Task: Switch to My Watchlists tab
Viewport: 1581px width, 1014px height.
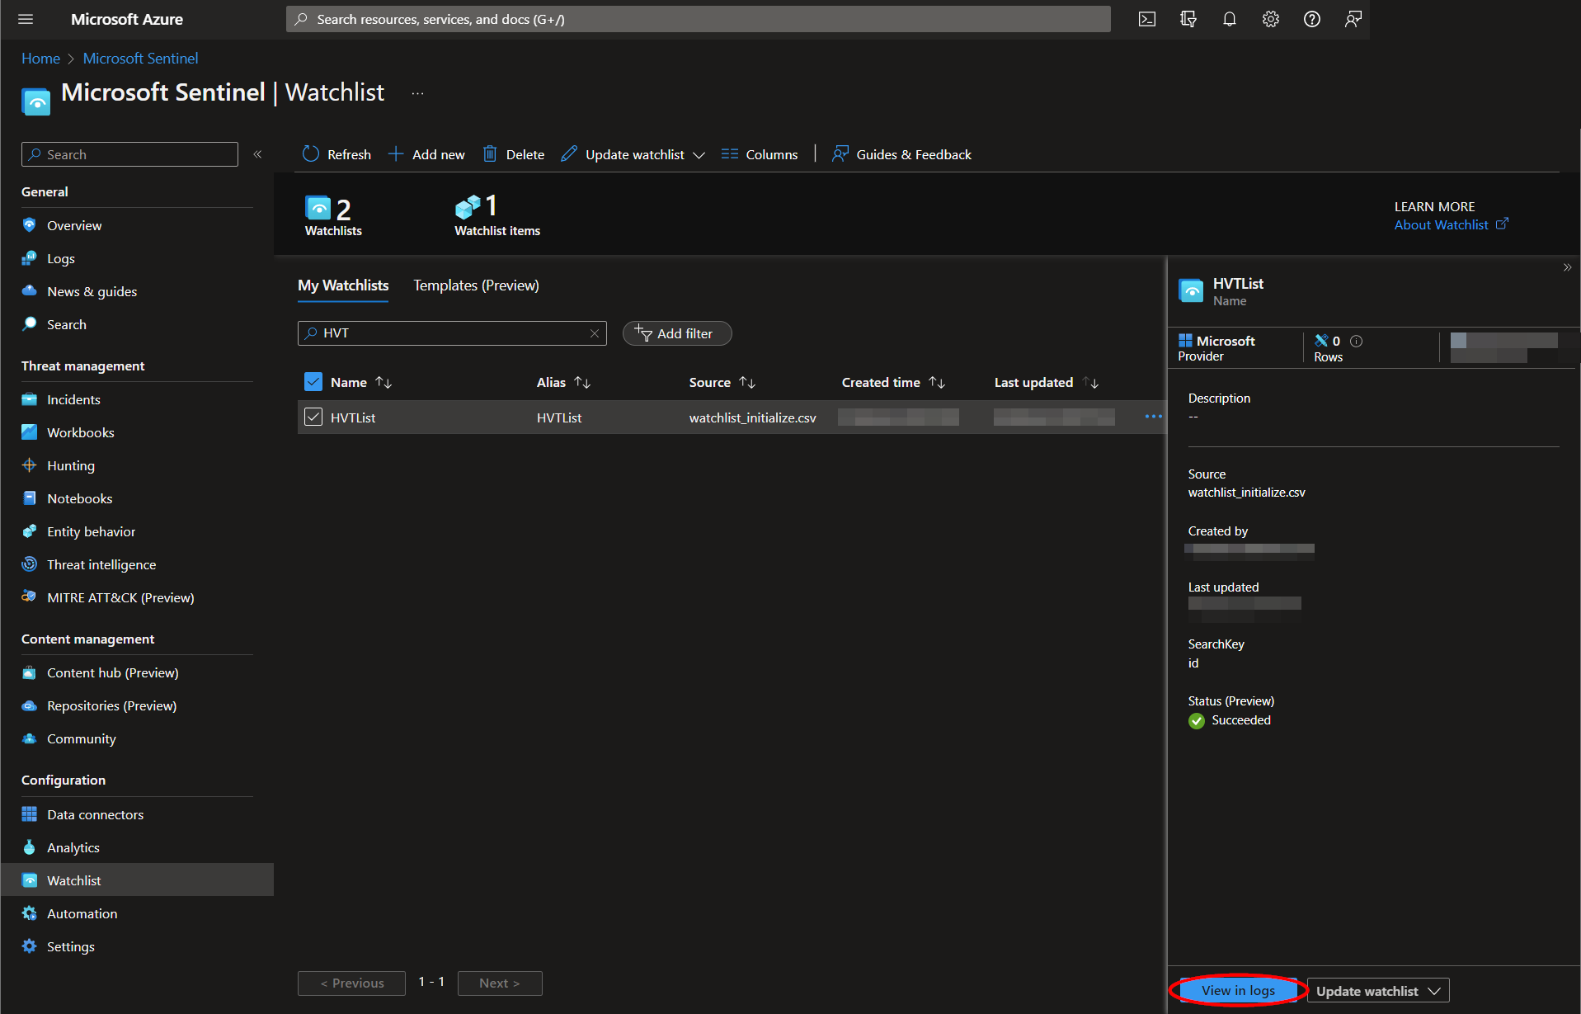Action: 343,285
